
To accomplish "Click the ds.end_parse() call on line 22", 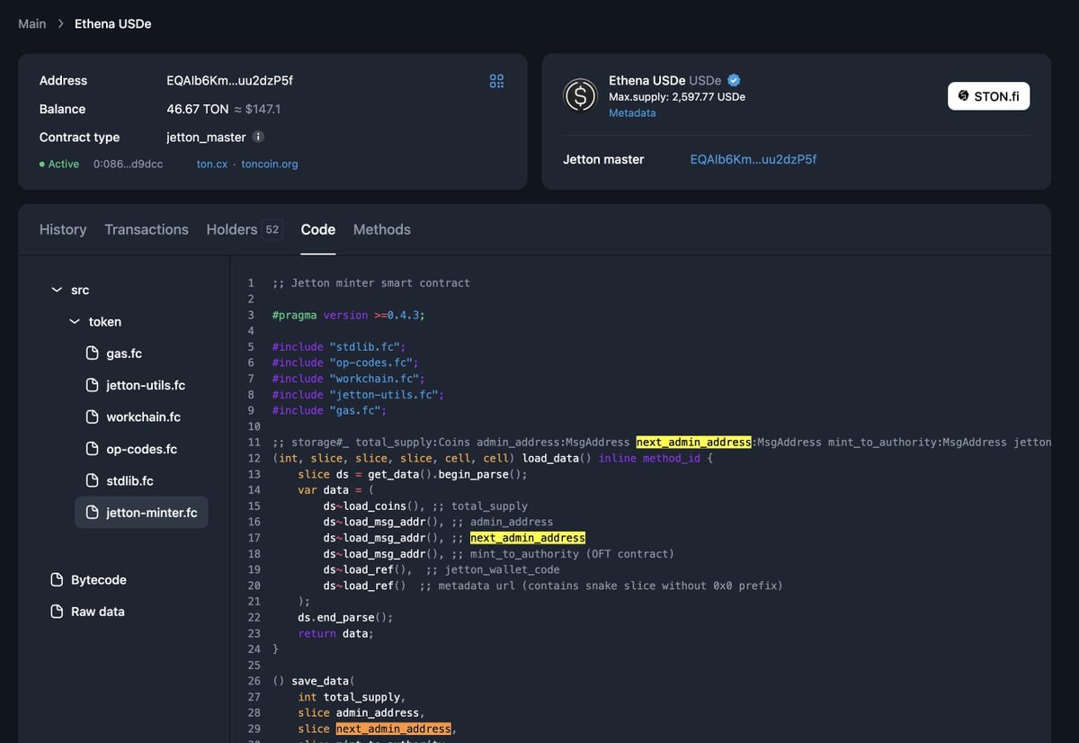I will pos(345,618).
